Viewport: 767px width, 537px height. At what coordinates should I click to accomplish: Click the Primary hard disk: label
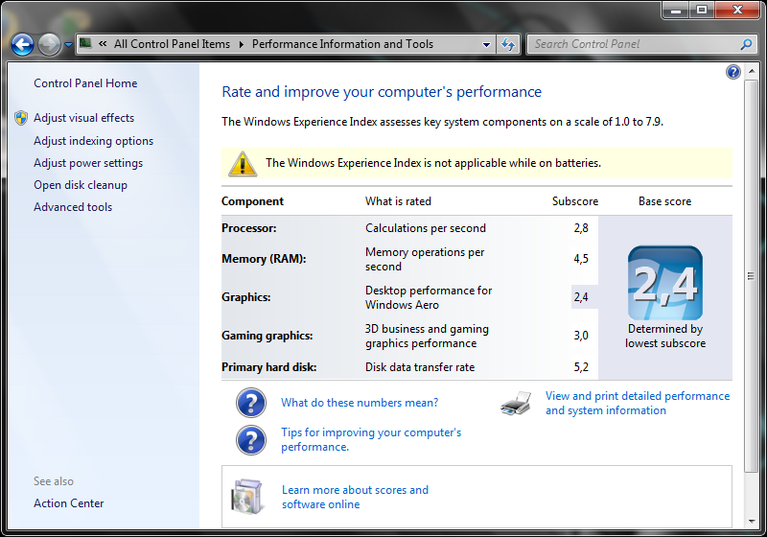click(x=269, y=367)
